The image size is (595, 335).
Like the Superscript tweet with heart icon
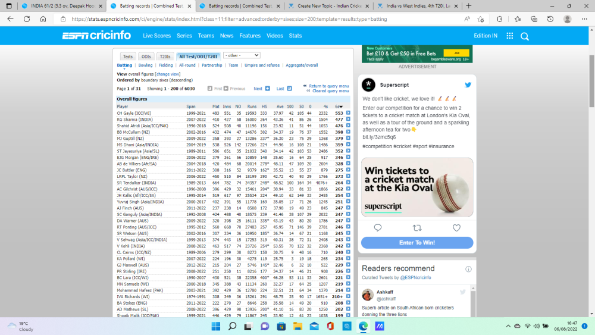coord(456,228)
